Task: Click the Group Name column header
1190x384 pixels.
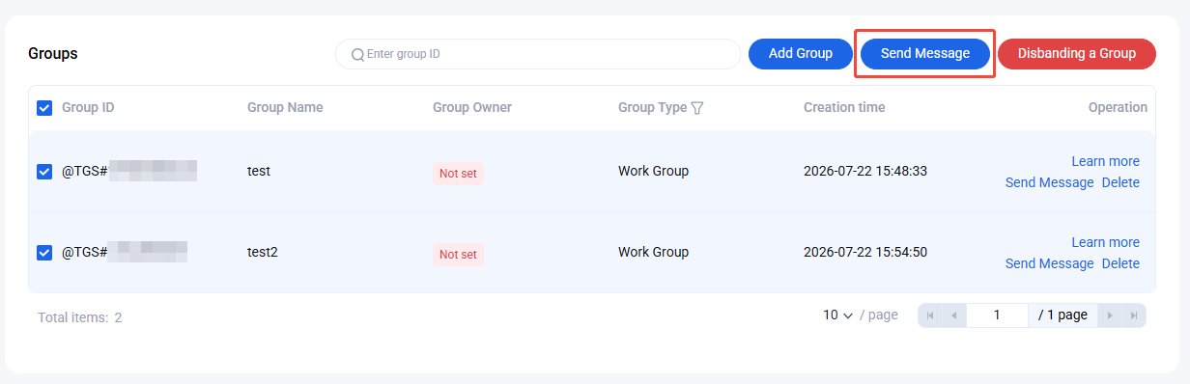Action: (x=285, y=107)
